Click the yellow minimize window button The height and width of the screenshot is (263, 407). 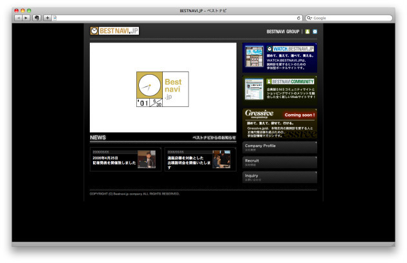23,10
